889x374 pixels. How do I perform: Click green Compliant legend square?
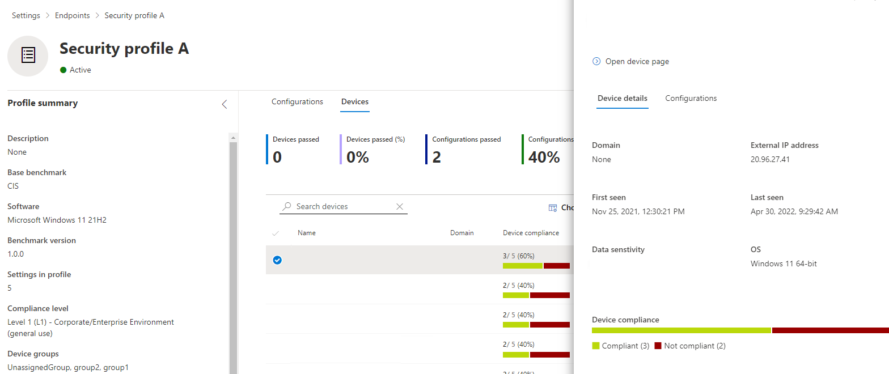pos(595,346)
